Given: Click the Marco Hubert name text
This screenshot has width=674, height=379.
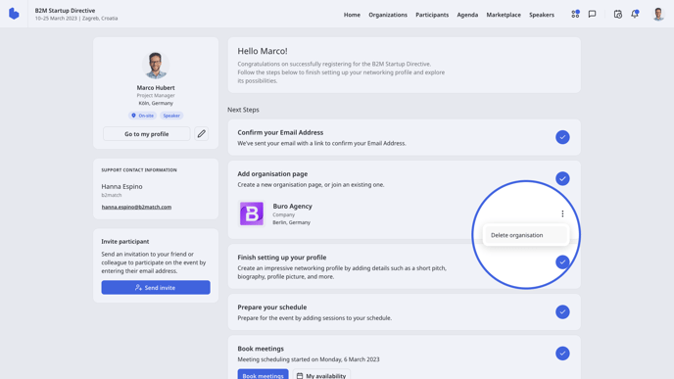Looking at the screenshot, I should coord(156,87).
